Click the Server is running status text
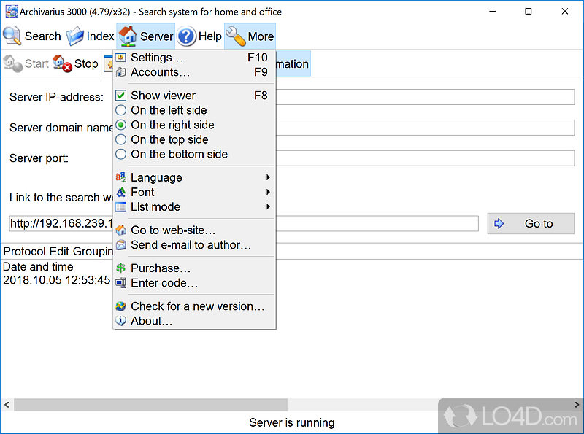 (x=291, y=422)
